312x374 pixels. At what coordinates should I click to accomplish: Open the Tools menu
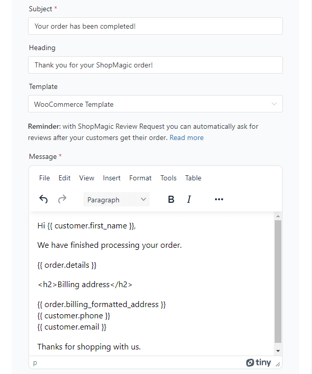(x=169, y=178)
